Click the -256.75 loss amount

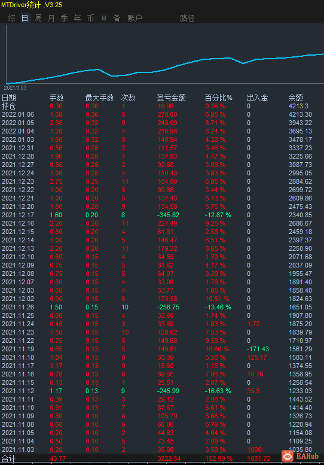168,307
